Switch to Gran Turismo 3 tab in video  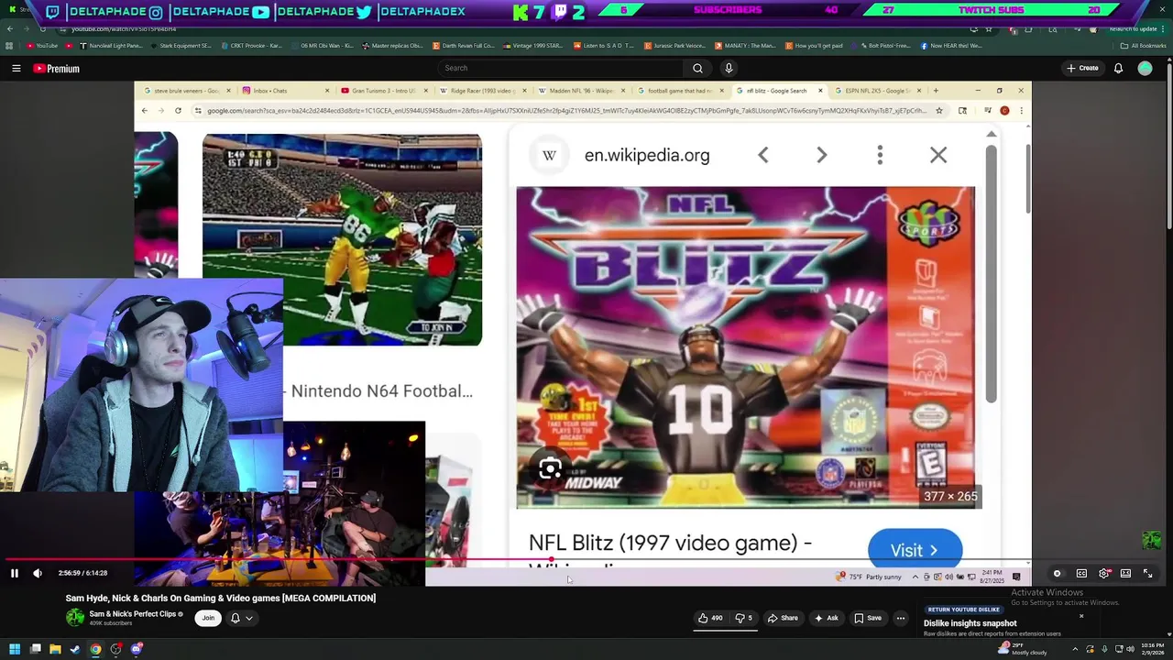[385, 91]
